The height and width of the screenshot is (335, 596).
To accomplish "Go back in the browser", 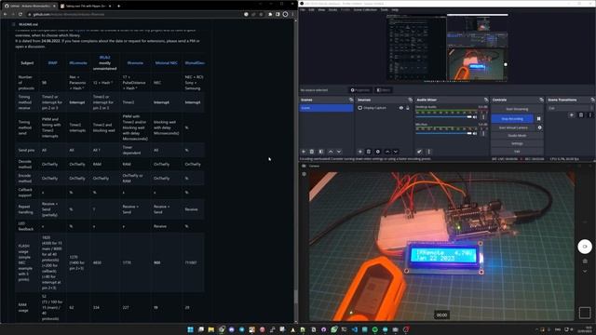I will tap(6, 14).
